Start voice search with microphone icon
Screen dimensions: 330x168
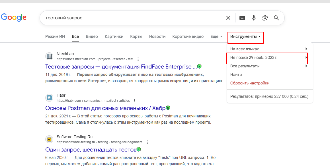point(254,18)
